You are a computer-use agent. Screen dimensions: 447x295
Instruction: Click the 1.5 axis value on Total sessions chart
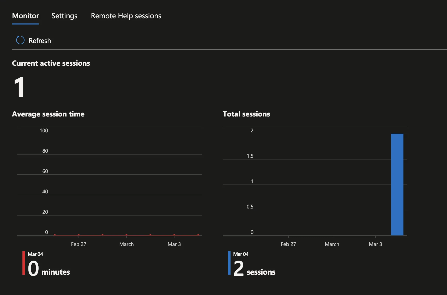[250, 156]
